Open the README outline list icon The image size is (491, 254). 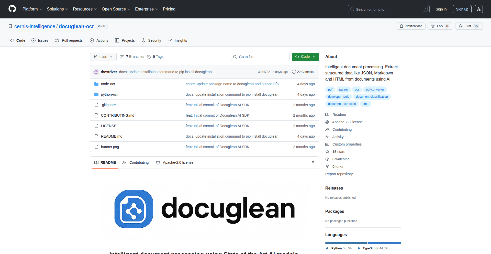tap(313, 162)
